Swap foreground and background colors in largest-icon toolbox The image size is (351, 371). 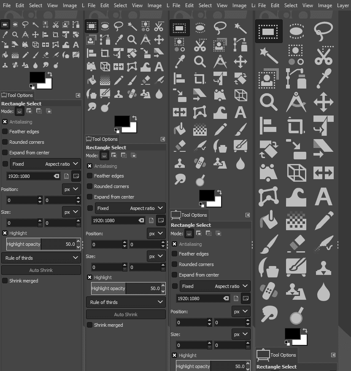click(305, 330)
